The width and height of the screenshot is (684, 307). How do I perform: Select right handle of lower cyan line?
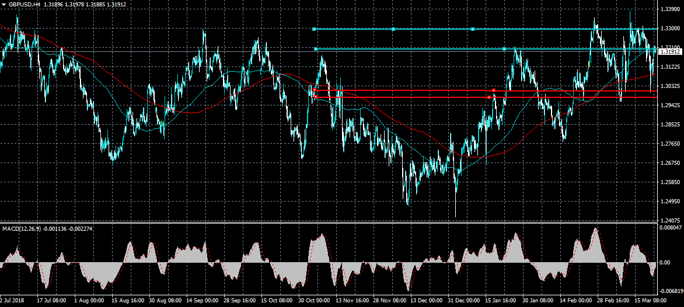(x=504, y=50)
